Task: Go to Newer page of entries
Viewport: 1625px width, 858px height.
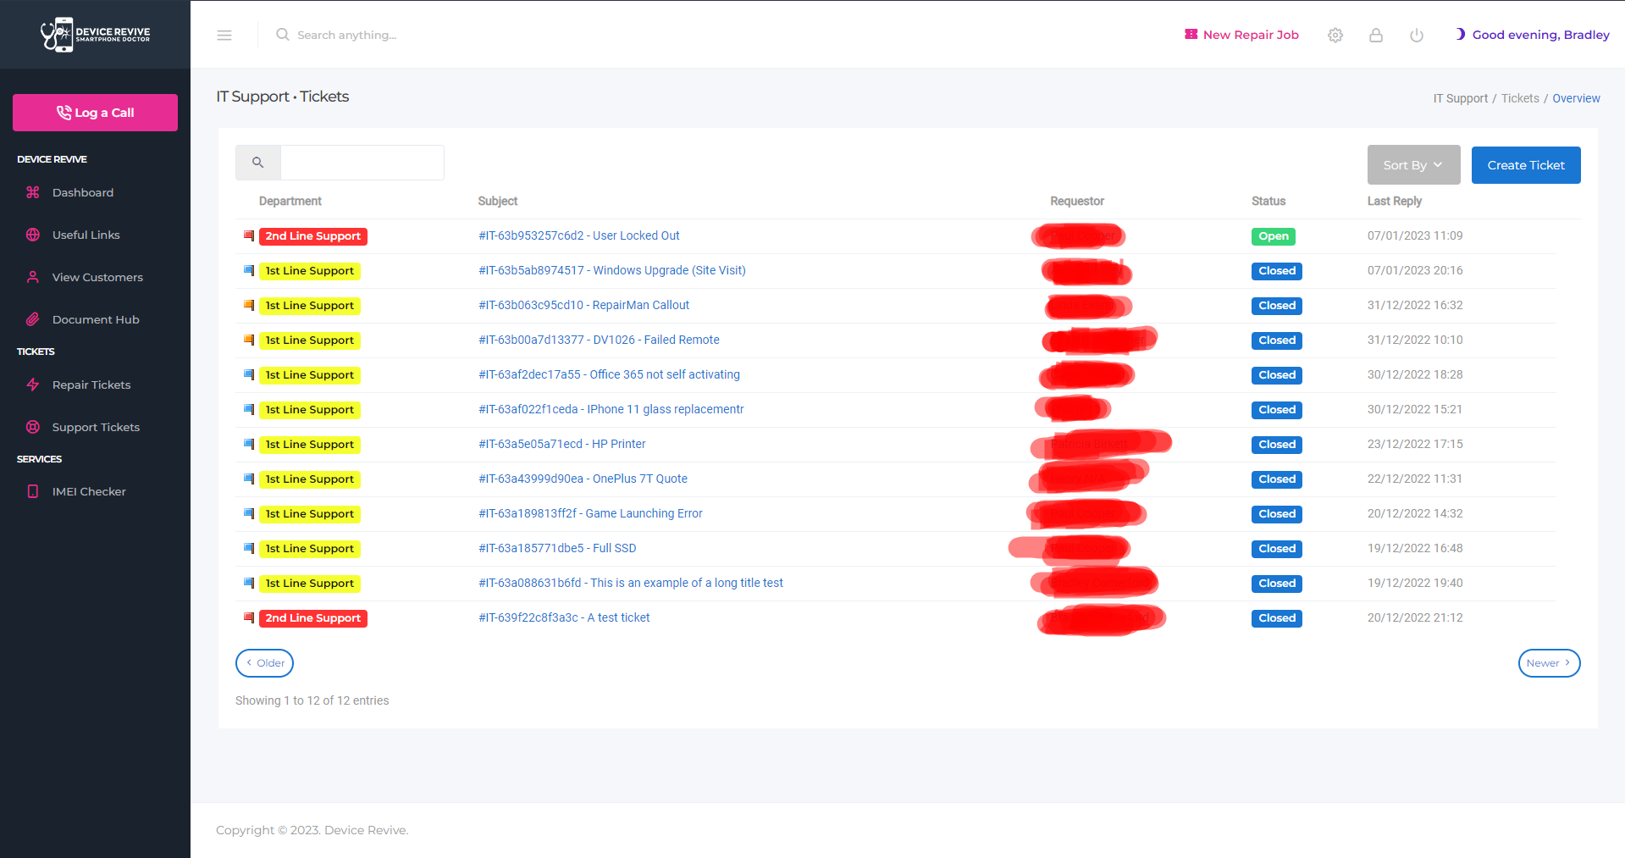Action: pos(1549,663)
